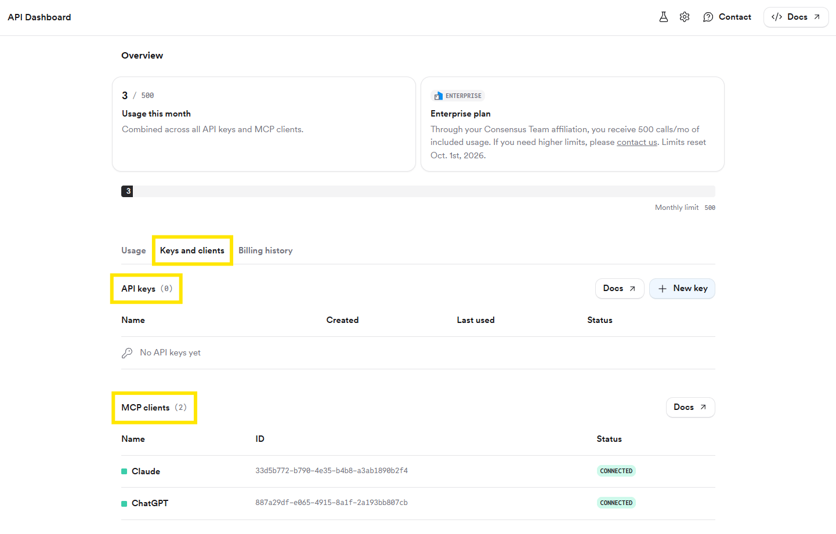Open Docs for MCP clients section
Viewport: 836px width, 534px height.
click(690, 407)
